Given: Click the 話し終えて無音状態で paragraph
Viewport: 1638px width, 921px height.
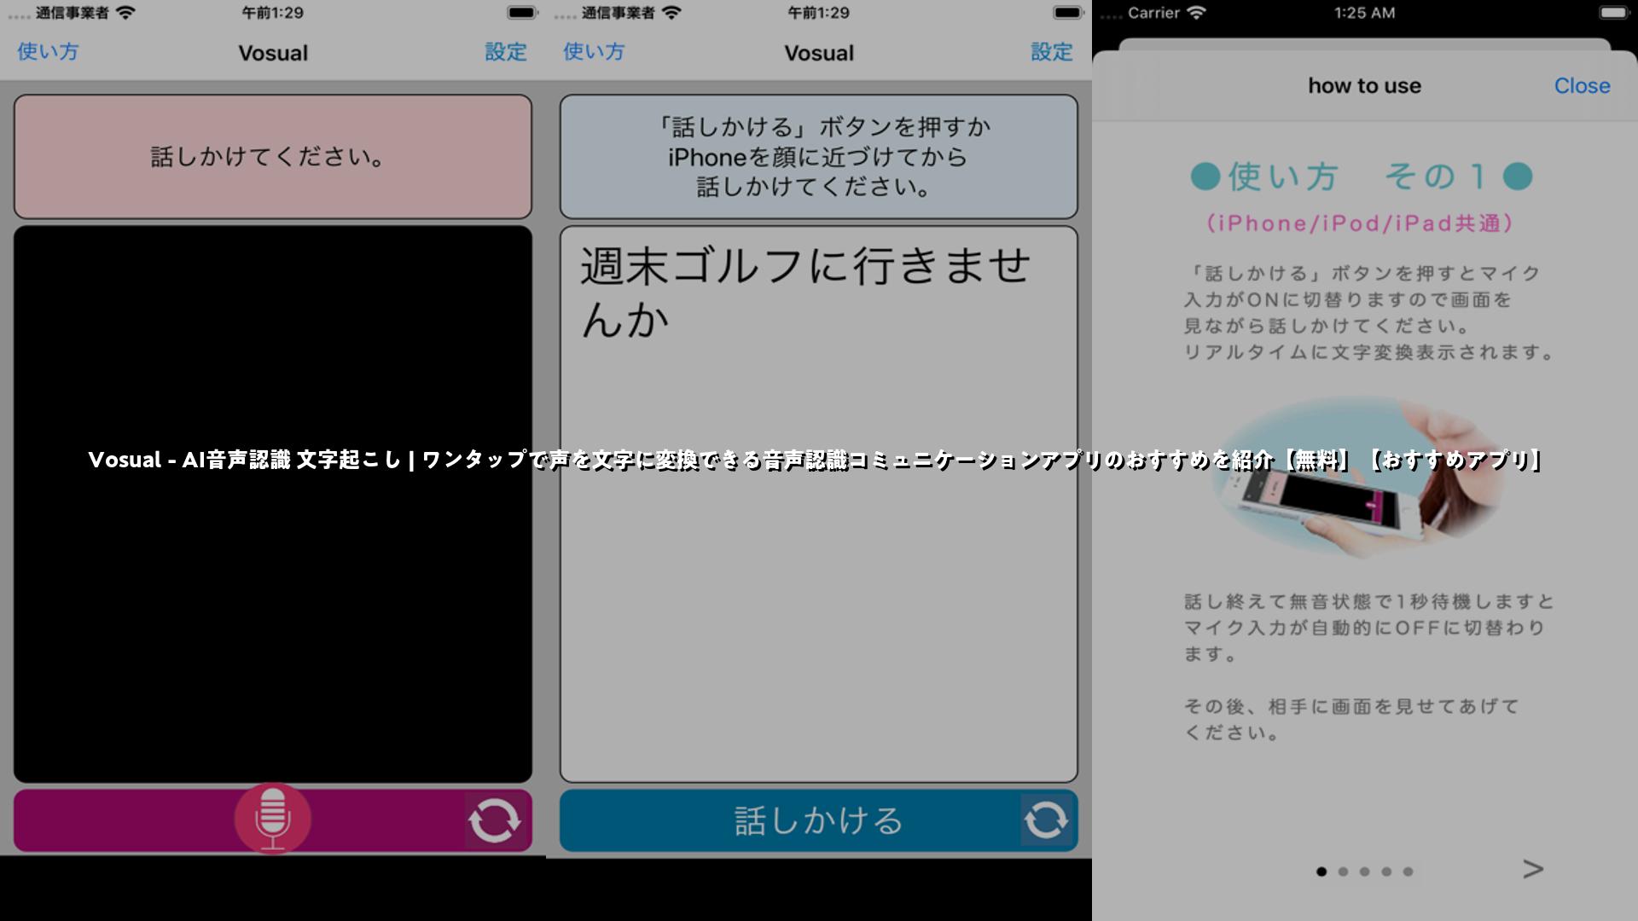Looking at the screenshot, I should point(1369,628).
